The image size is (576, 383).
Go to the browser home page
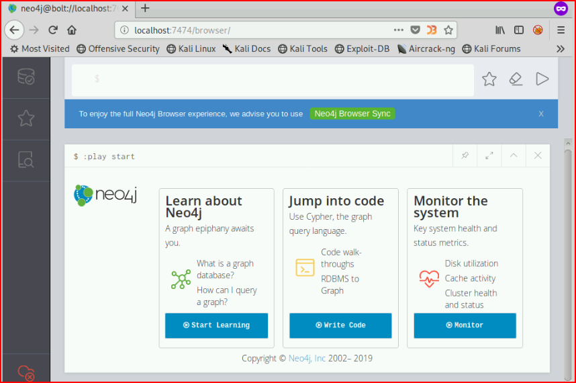[x=72, y=30]
